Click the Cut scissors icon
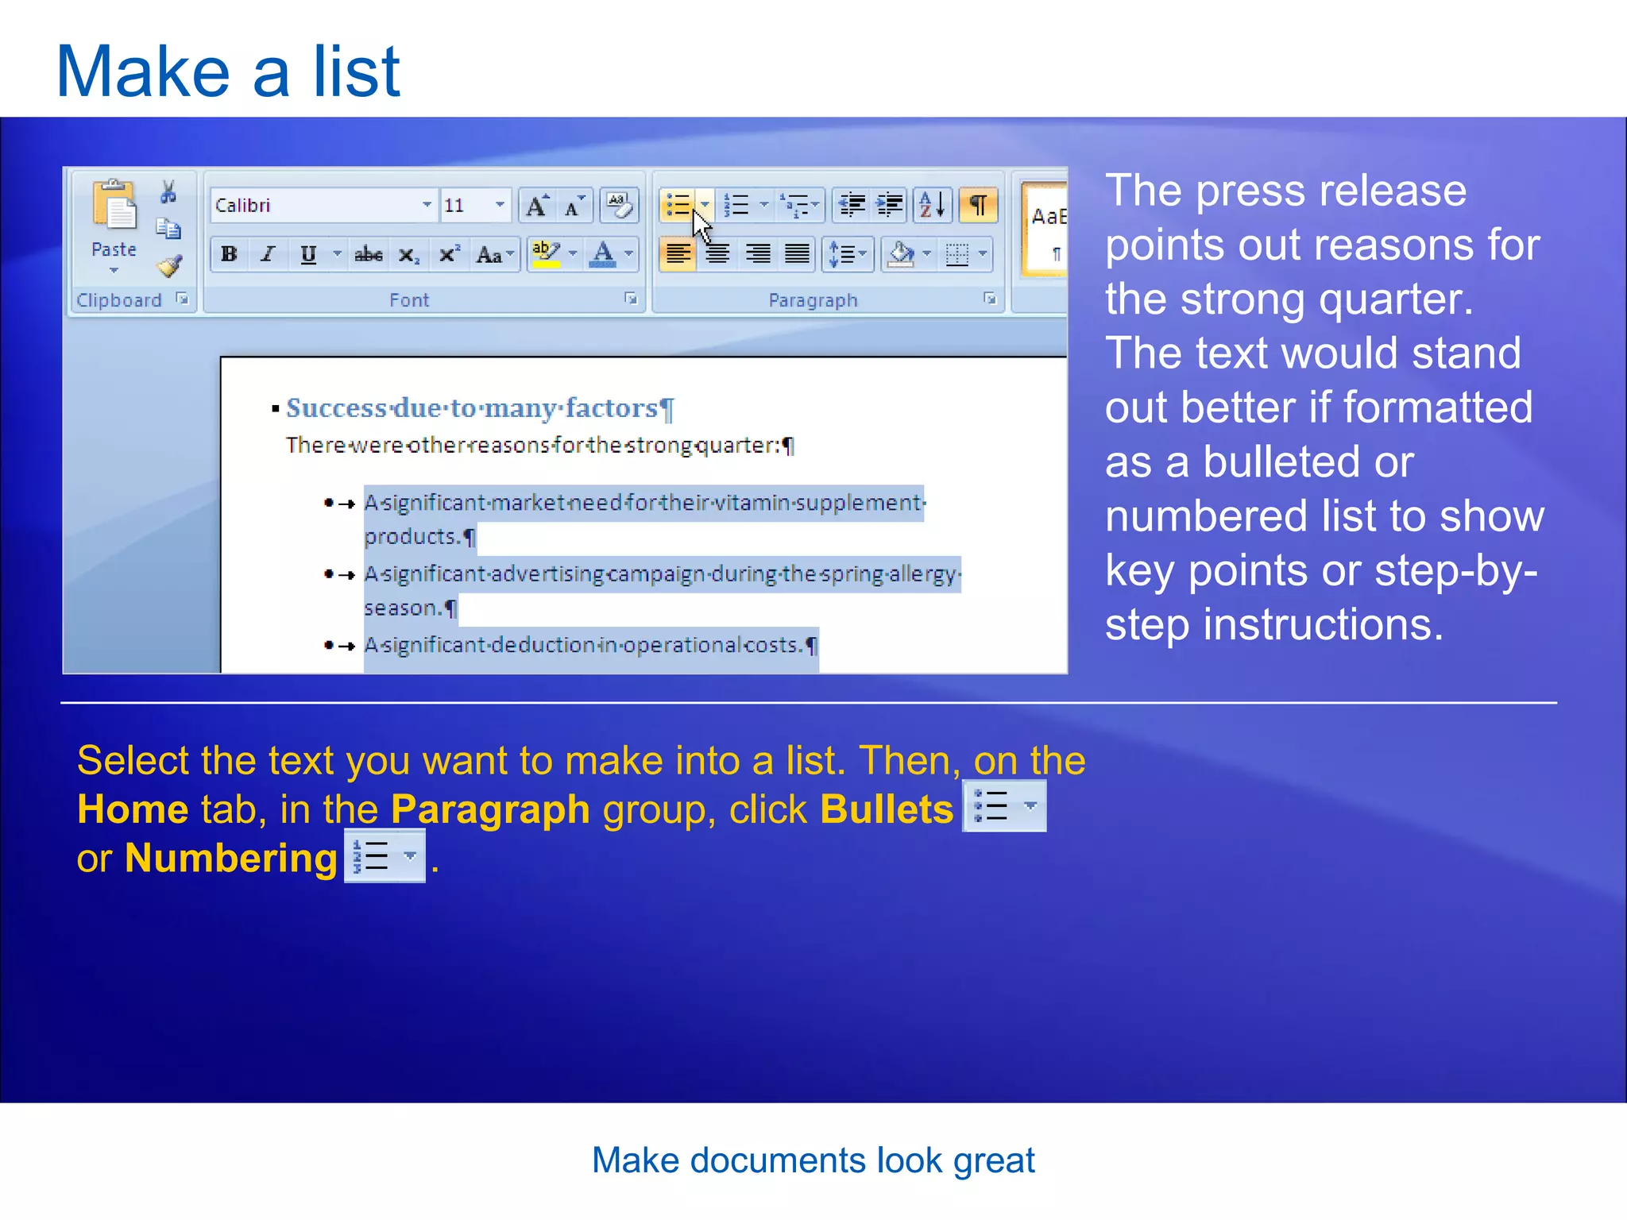 coord(168,192)
